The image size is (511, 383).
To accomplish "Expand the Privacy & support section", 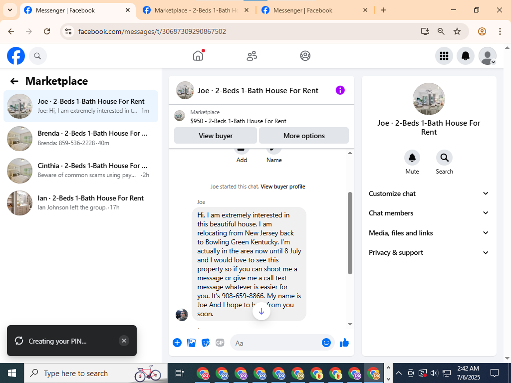I will [x=429, y=252].
